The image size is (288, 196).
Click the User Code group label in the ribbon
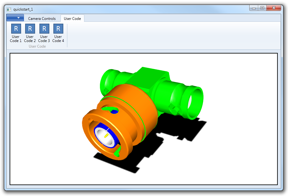(x=37, y=46)
